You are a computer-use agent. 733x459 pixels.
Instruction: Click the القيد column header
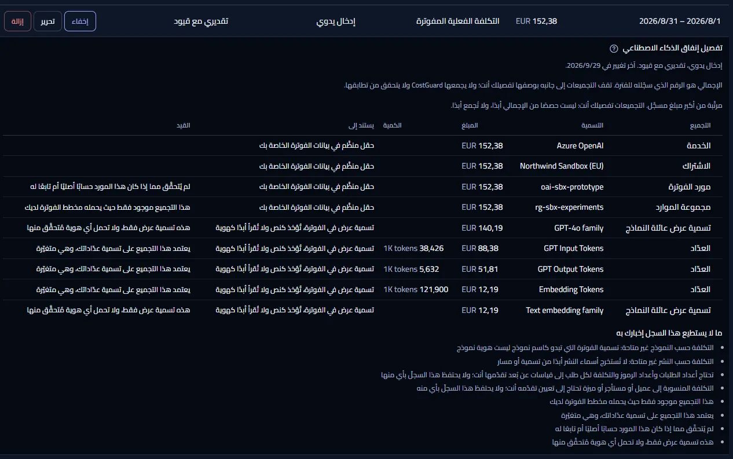184,125
